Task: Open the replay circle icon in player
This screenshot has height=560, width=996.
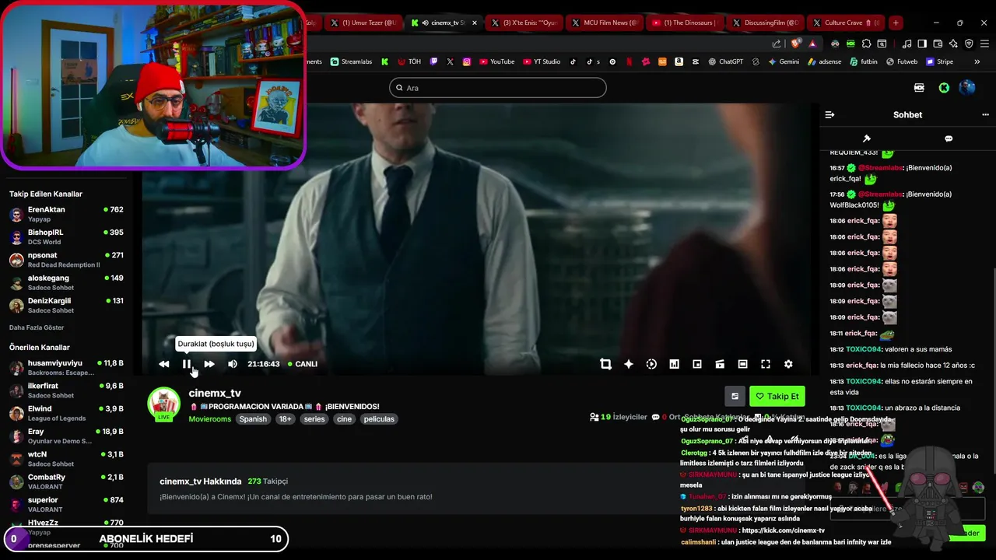Action: (x=651, y=364)
